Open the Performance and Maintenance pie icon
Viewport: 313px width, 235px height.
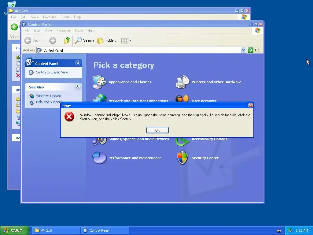pos(99,158)
